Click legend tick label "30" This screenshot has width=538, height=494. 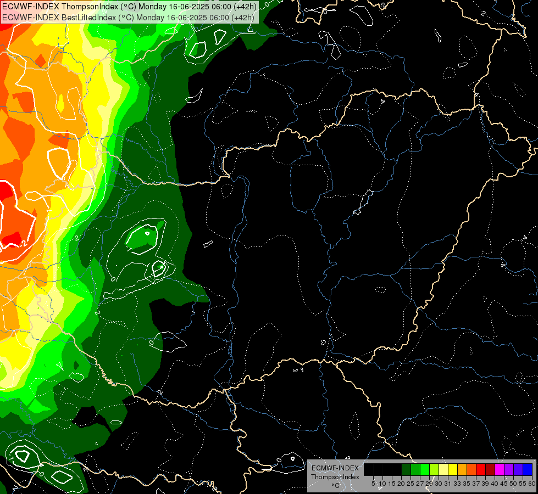click(x=439, y=484)
